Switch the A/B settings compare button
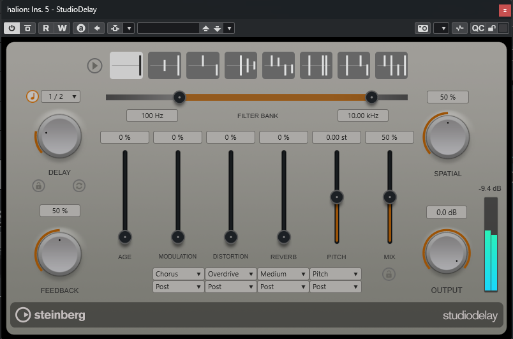 click(x=81, y=28)
